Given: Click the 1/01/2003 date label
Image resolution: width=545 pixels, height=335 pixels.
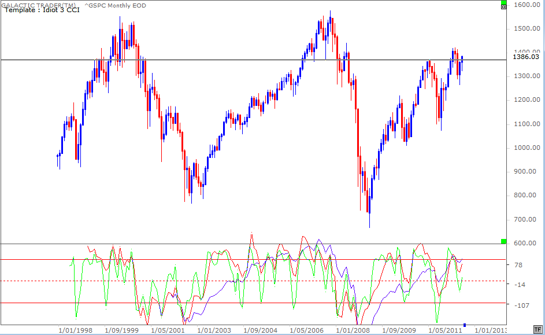Looking at the screenshot, I should click(214, 330).
